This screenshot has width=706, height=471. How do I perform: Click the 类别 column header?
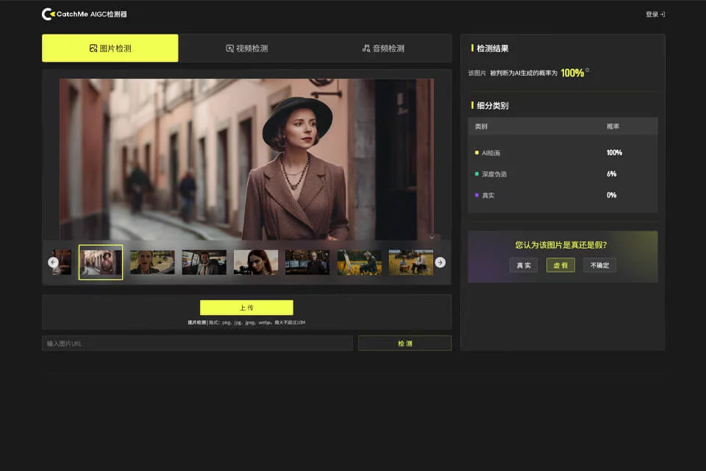(481, 126)
